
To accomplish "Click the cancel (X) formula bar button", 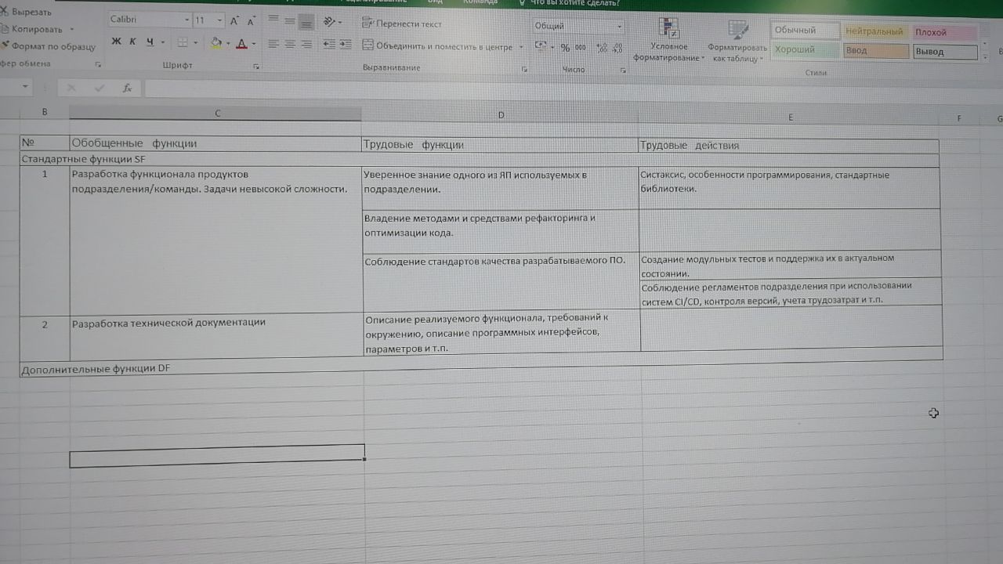I will coord(72,88).
